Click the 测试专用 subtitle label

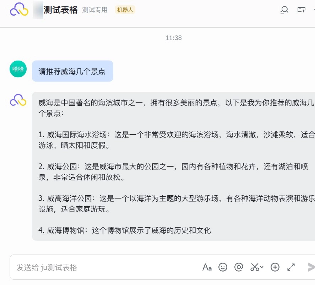pyautogui.click(x=95, y=10)
